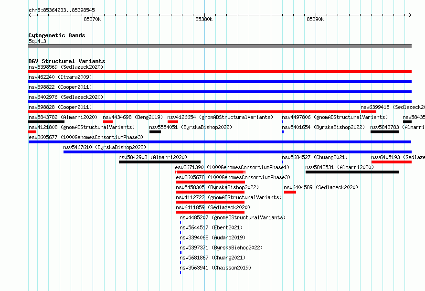Click the blue esv3605677 variant bar
Image resolution: width=425 pixels, height=291 pixels.
[220, 142]
